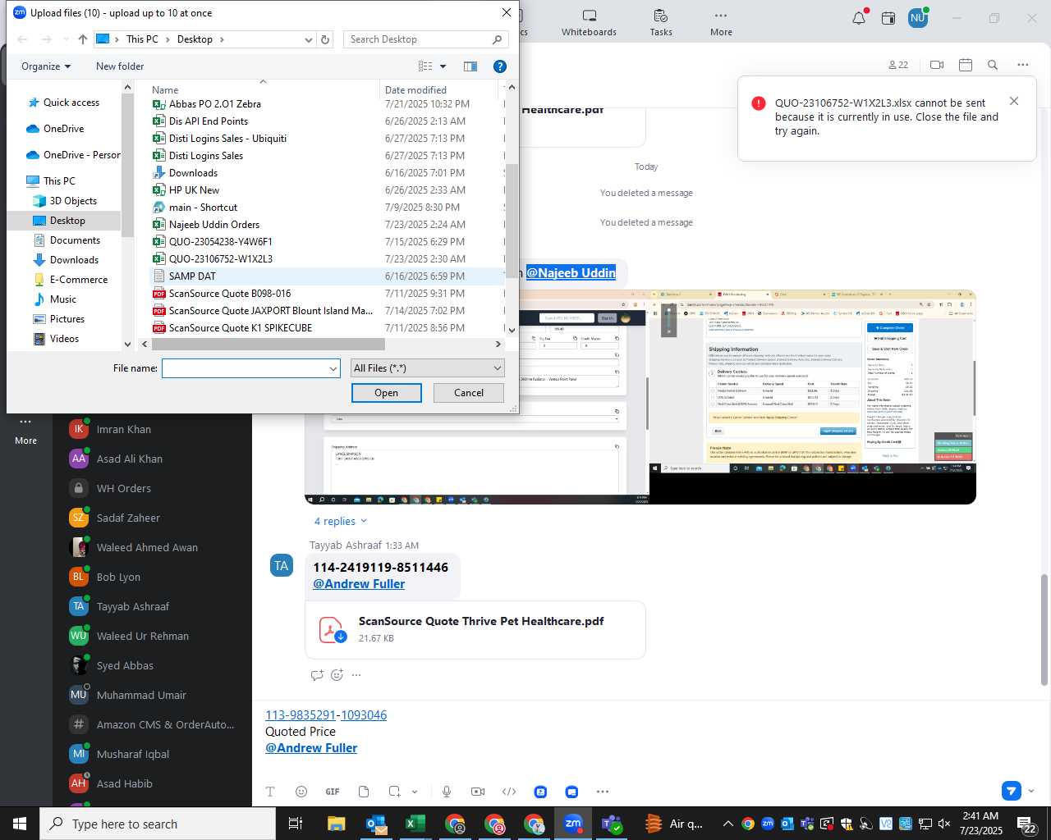Open Amazon CMS & OrderAuto channel
This screenshot has height=840, width=1051.
165,725
